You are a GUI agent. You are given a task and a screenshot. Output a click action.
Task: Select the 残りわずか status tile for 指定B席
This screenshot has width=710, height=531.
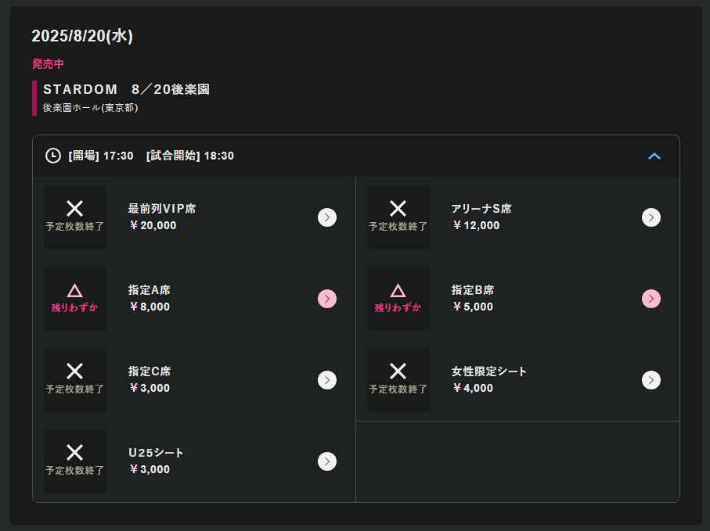[398, 299]
